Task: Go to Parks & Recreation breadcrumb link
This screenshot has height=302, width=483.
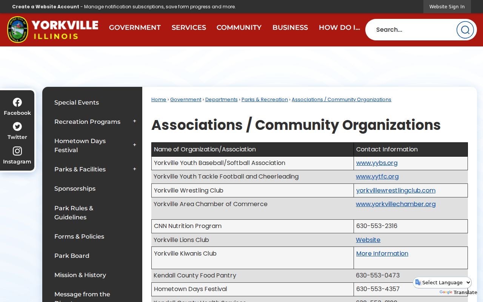Action: tap(265, 100)
